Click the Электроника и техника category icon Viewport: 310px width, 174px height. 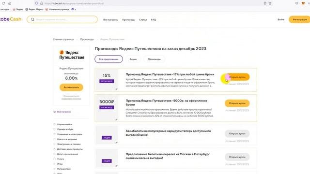click(x=54, y=144)
